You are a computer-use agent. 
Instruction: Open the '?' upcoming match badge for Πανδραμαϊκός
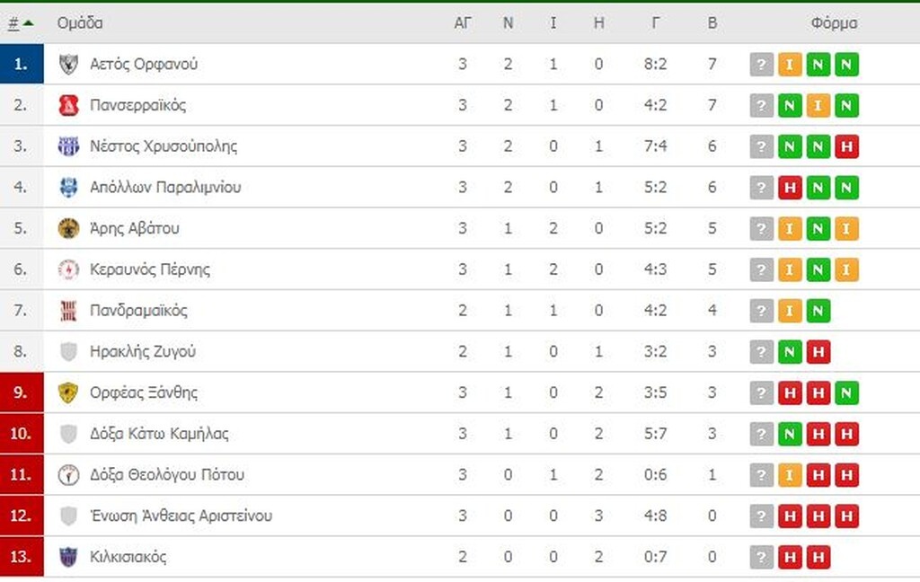click(x=761, y=310)
